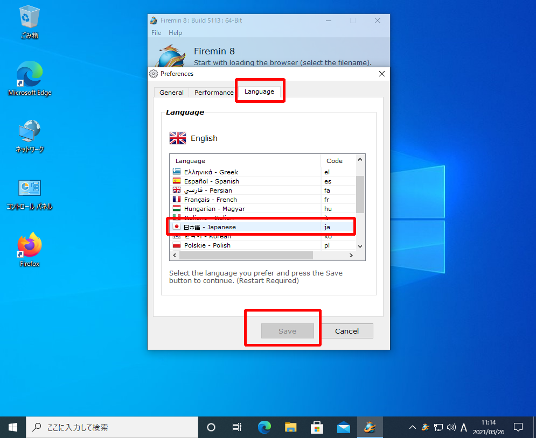
Task: Open the Mail app in the taskbar
Action: [343, 427]
